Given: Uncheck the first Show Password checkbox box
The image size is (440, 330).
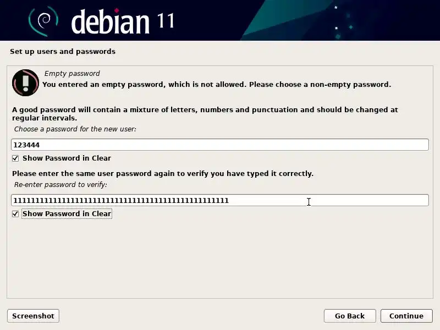Looking at the screenshot, I should pyautogui.click(x=15, y=158).
